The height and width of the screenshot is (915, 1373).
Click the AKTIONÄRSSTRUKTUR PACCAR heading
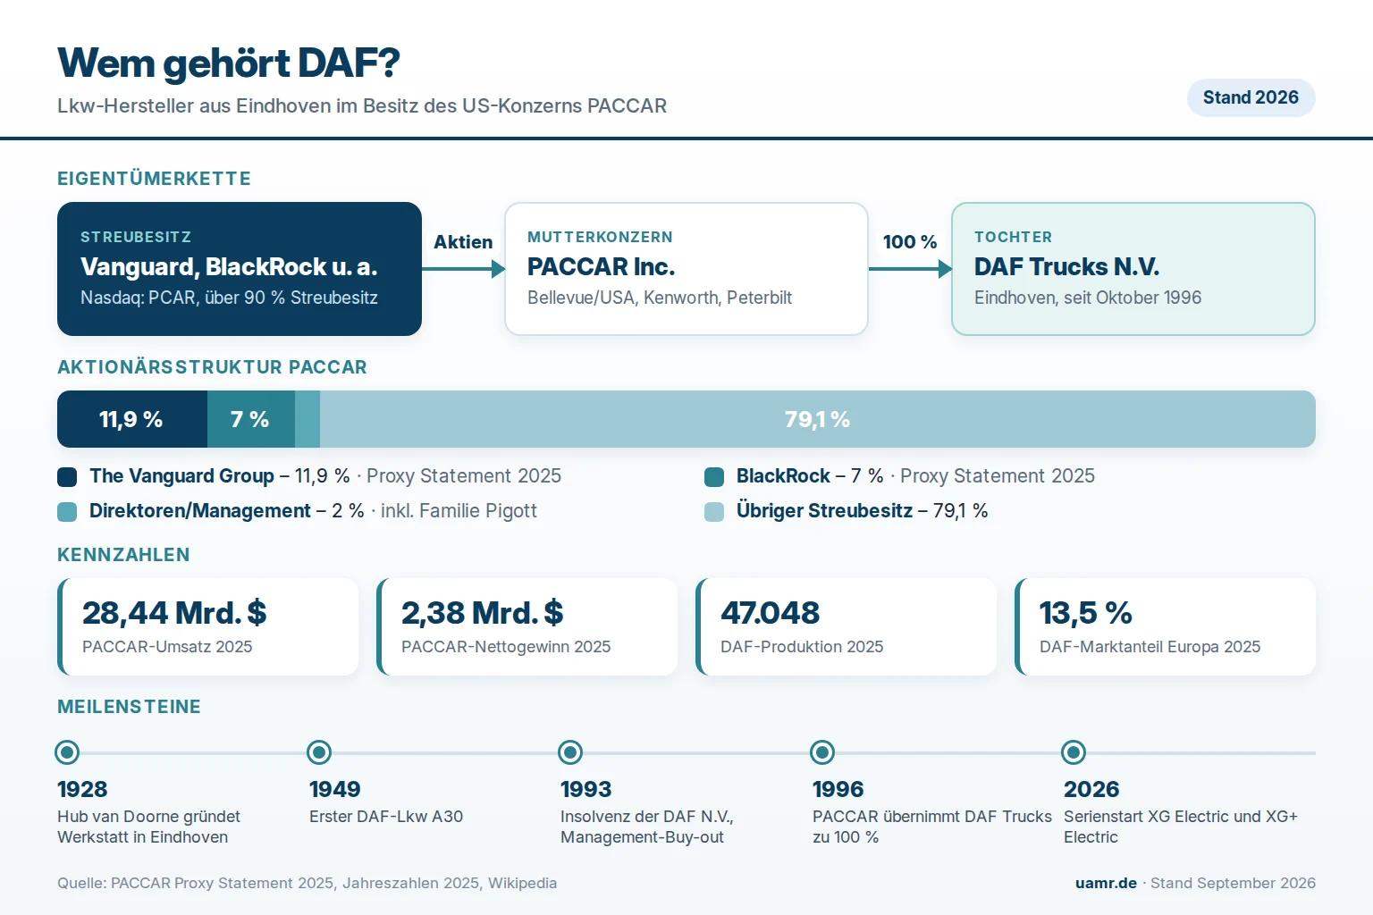(x=212, y=367)
